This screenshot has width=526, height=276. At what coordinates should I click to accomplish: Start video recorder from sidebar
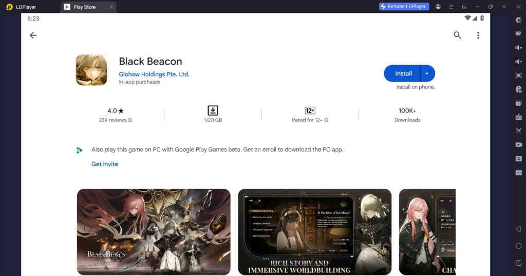click(x=519, y=145)
